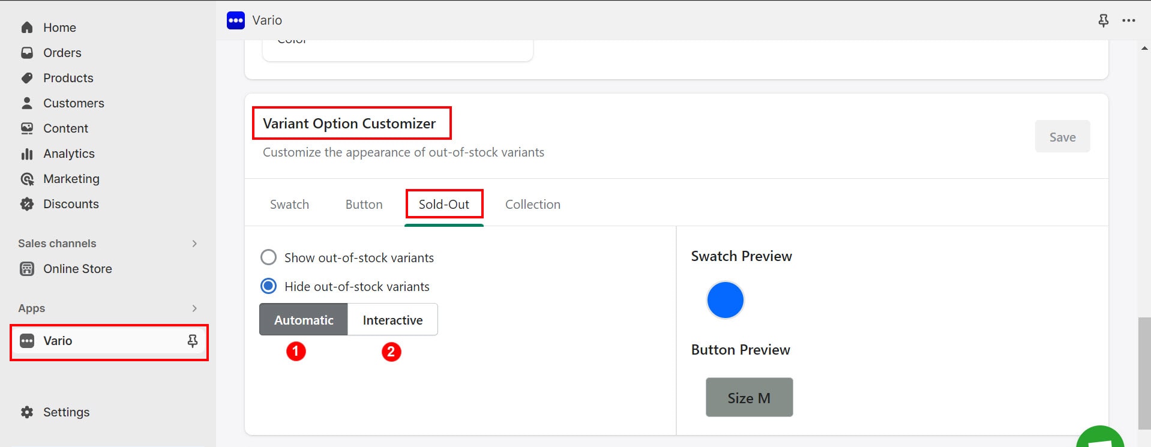Click the Save button
This screenshot has width=1151, height=447.
point(1062,137)
